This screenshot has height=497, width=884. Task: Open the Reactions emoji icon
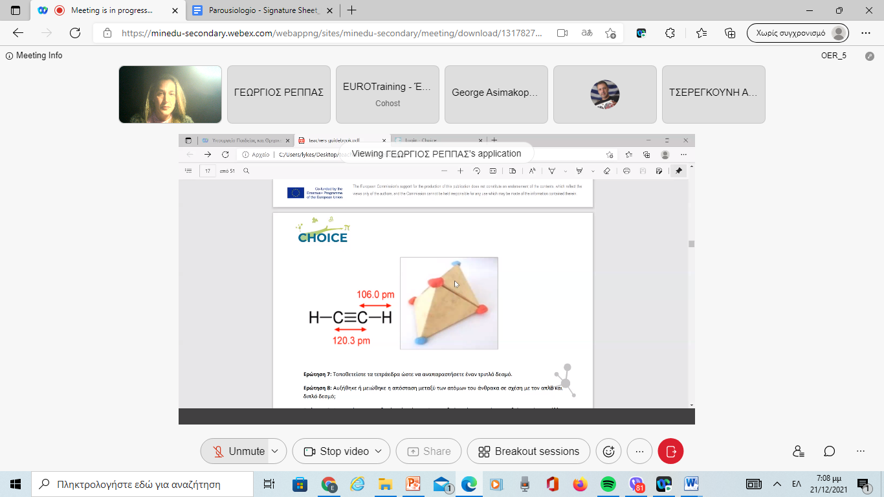coord(608,451)
